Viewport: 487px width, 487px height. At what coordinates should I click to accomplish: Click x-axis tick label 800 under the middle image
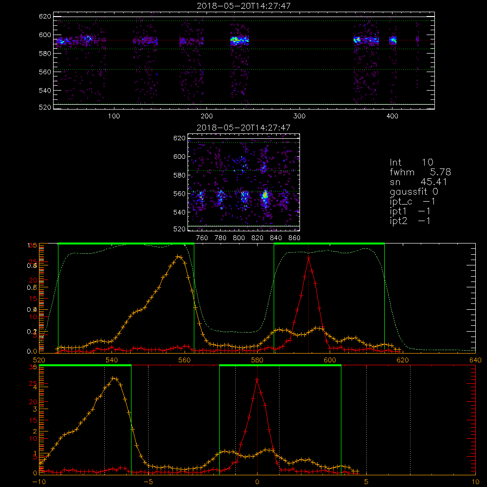click(239, 238)
